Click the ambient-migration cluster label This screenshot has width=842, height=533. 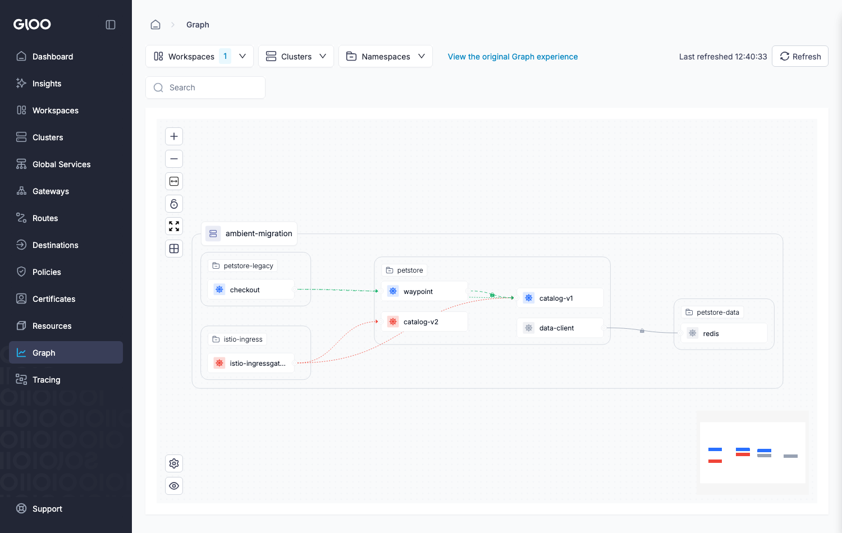pyautogui.click(x=249, y=233)
